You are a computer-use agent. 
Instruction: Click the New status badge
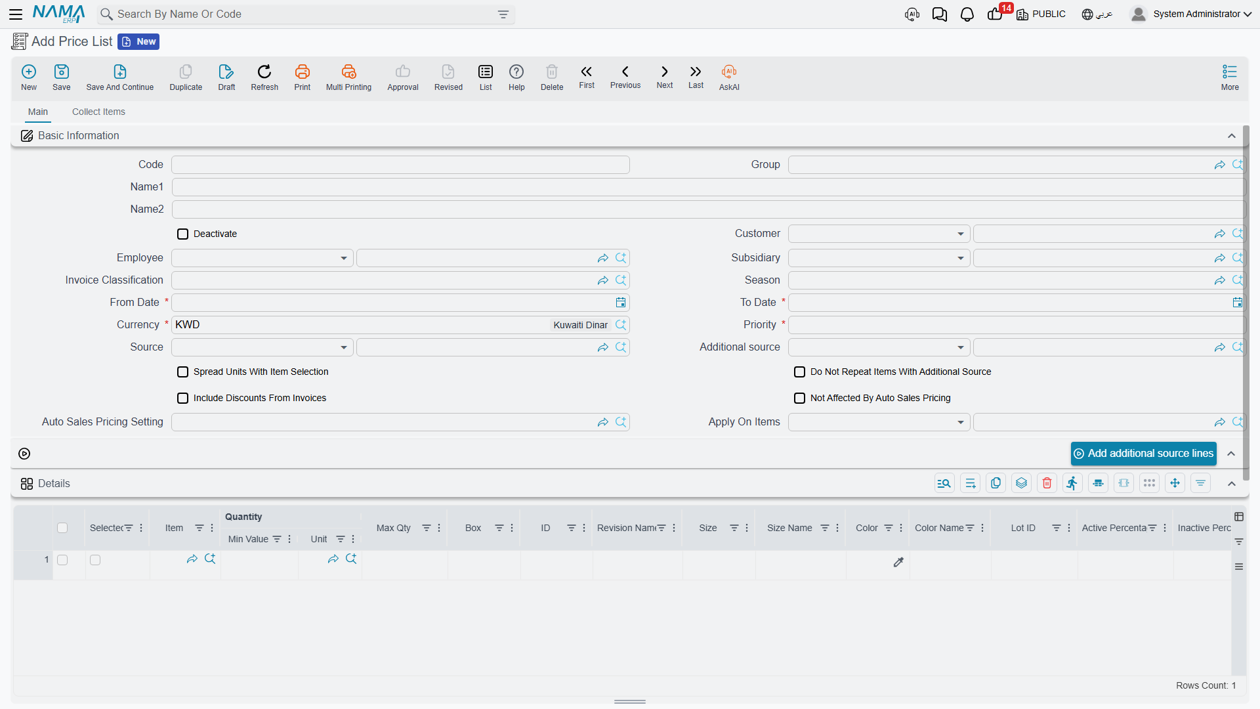138,41
